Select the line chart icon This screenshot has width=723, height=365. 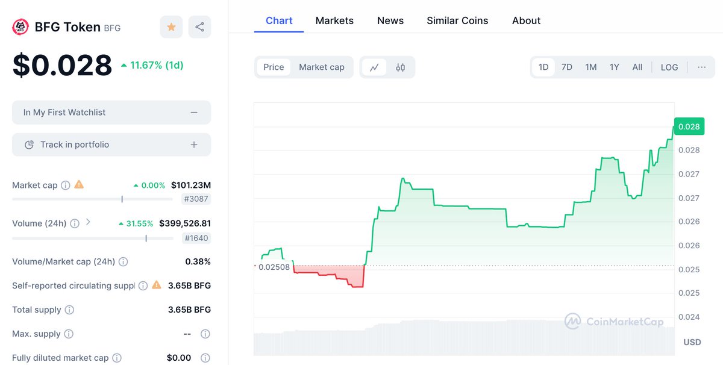coord(374,67)
